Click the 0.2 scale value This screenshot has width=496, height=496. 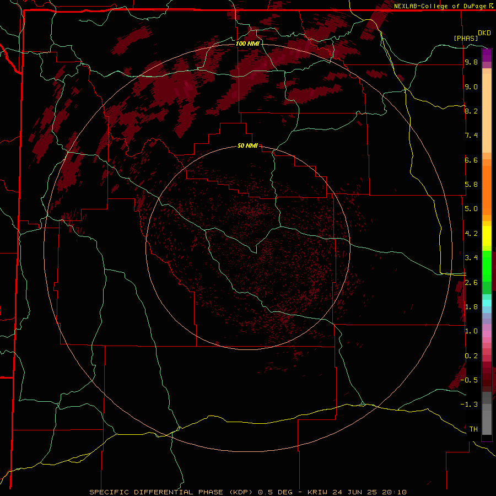471,356
